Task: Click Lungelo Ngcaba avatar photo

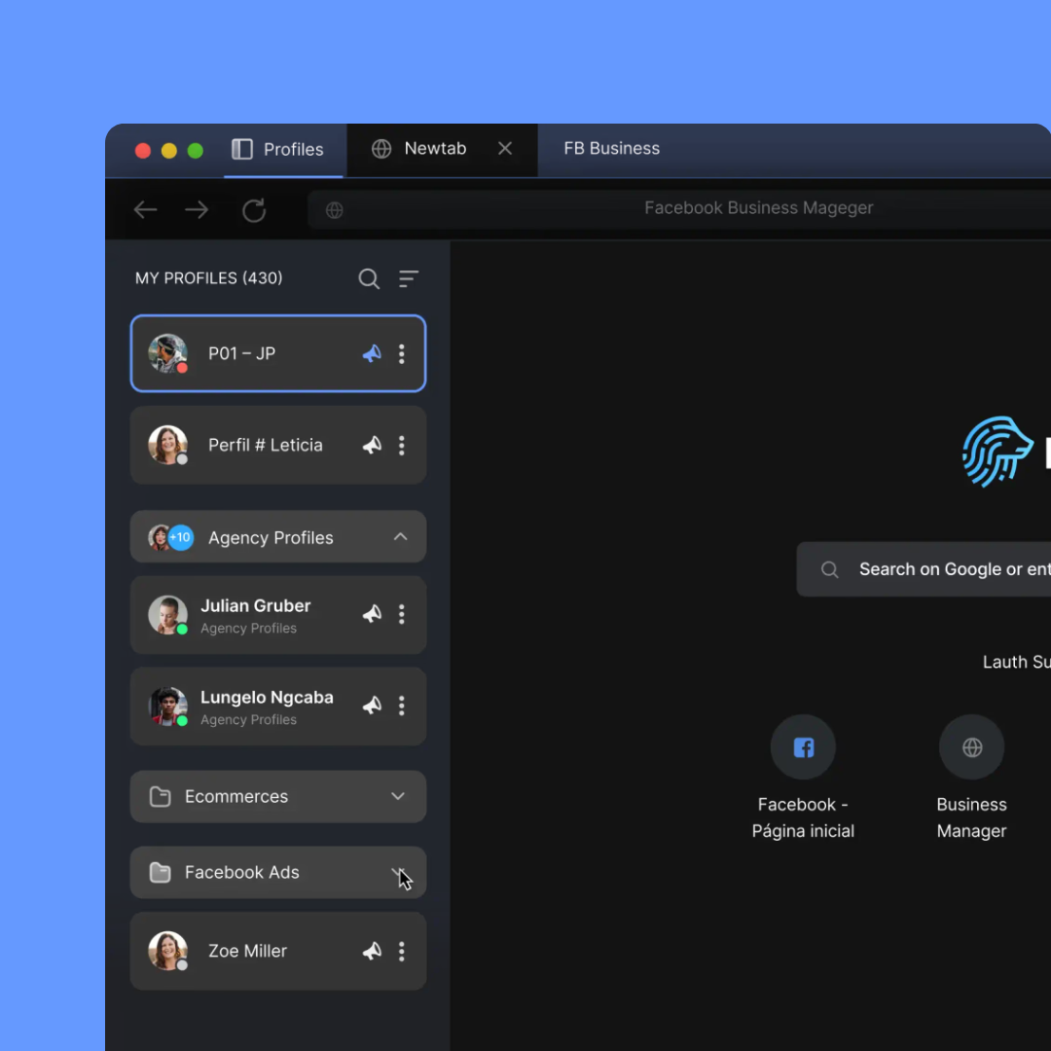Action: (x=167, y=706)
